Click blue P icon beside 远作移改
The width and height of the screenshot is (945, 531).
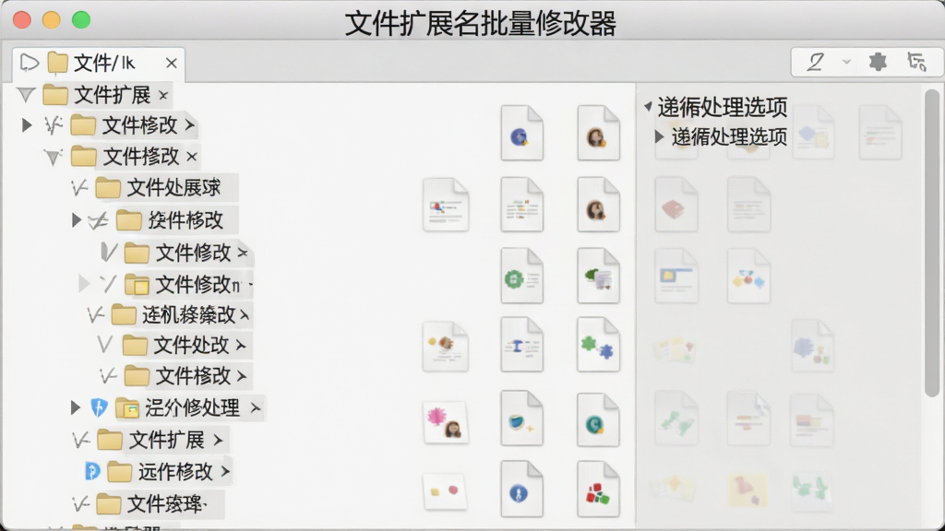(92, 471)
